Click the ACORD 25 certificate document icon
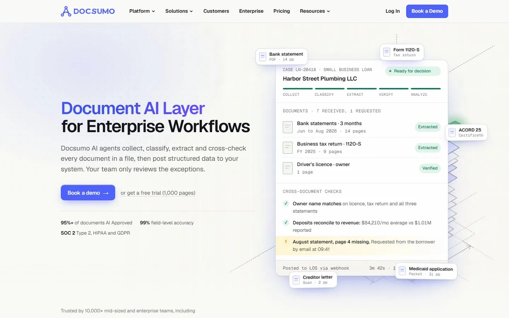 click(x=452, y=132)
